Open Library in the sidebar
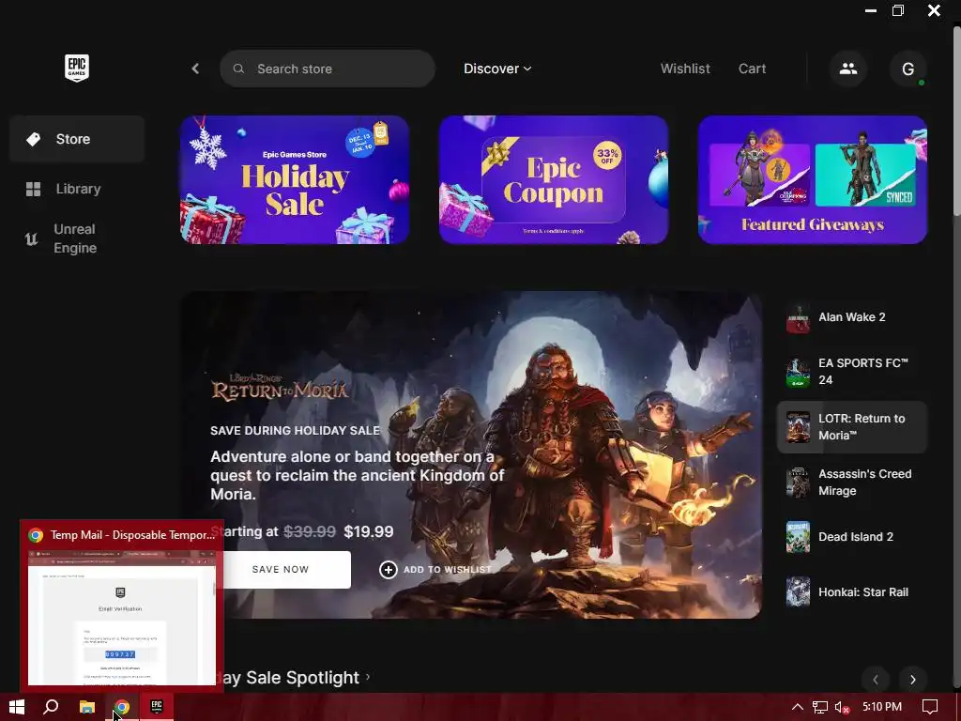Viewport: 961px width, 721px height. click(77, 189)
